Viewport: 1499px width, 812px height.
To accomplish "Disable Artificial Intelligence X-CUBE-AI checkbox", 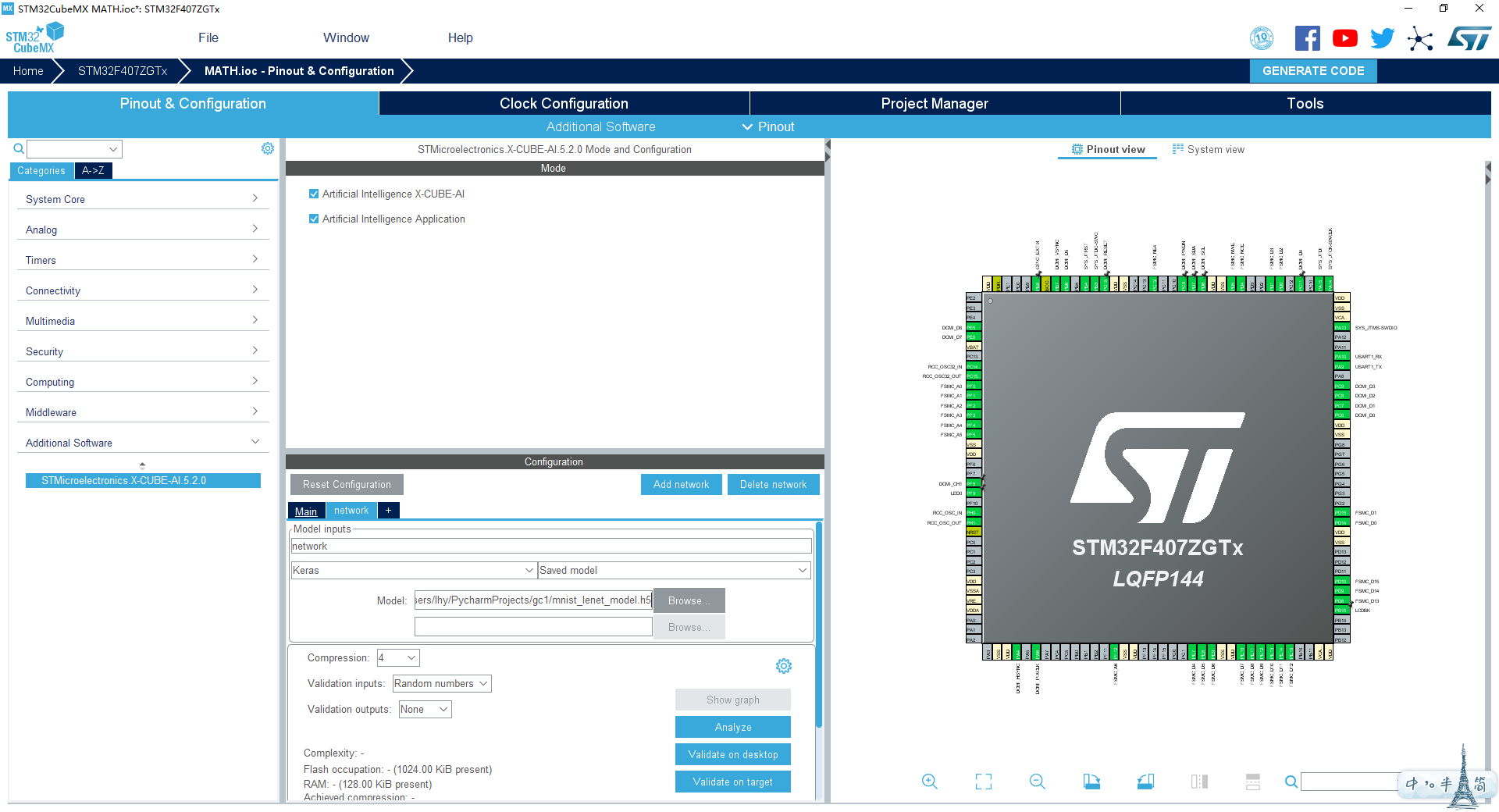I will click(x=315, y=194).
